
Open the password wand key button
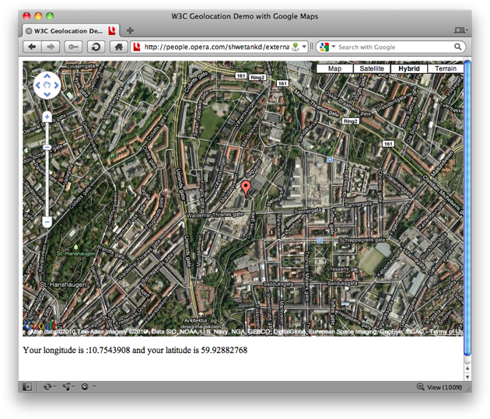pos(73,47)
